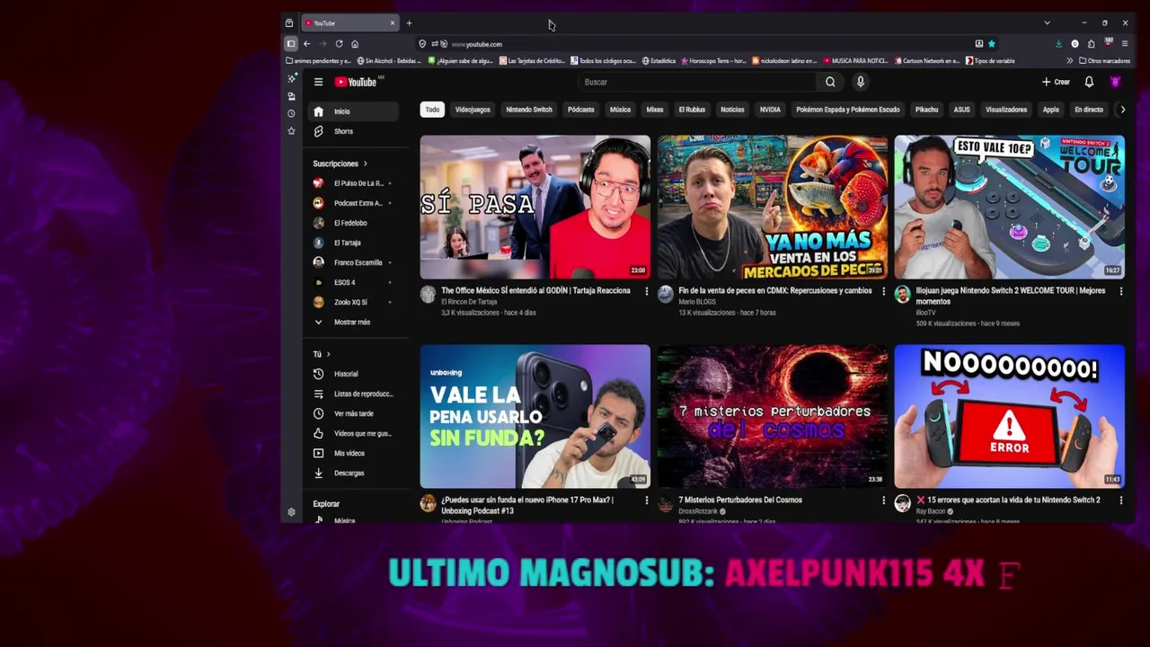Click the Crear button

[1056, 82]
